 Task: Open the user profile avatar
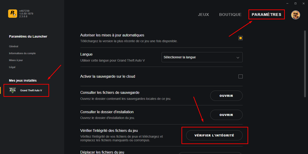pos(295,15)
